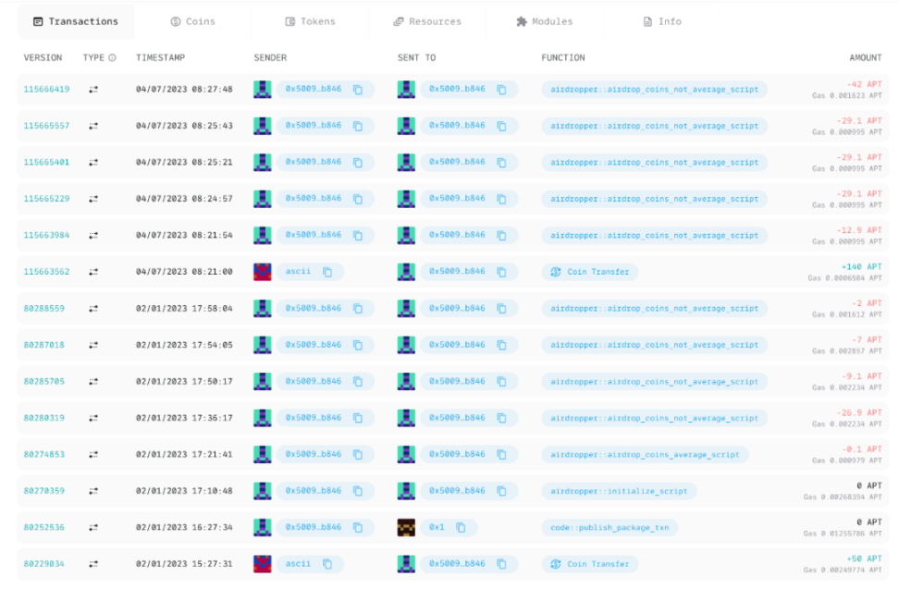The height and width of the screenshot is (589, 899).
Task: Copy recipient address in transaction 80229034 row
Action: pyautogui.click(x=501, y=564)
